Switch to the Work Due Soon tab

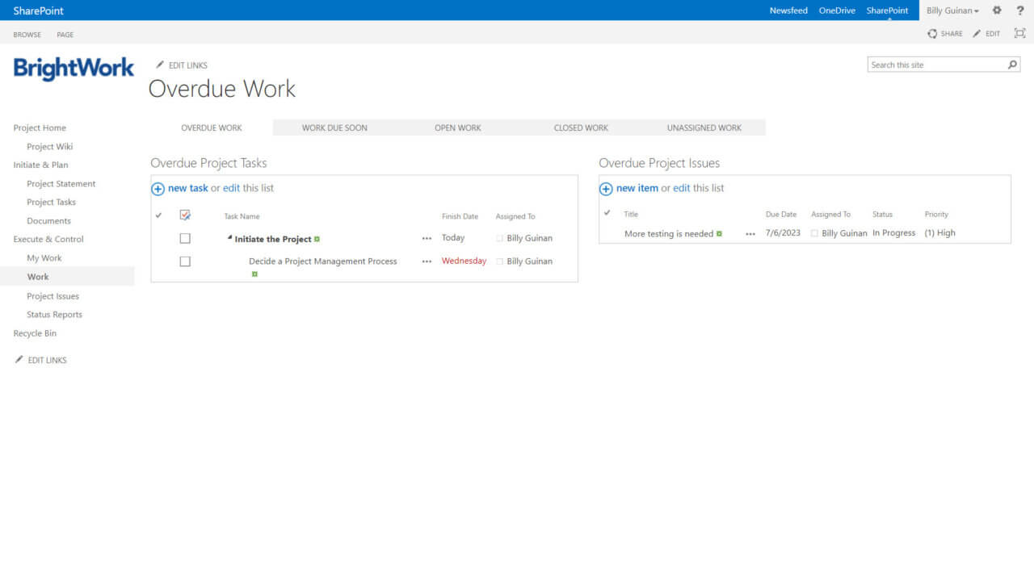[x=335, y=127]
